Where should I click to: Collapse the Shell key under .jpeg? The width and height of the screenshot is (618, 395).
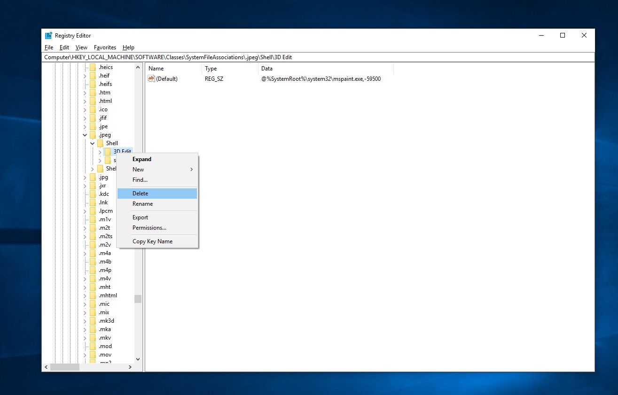tap(93, 143)
